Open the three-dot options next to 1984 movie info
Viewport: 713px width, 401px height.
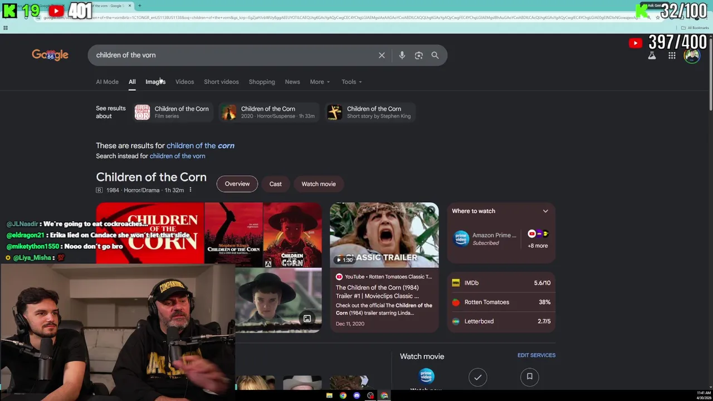(190, 190)
